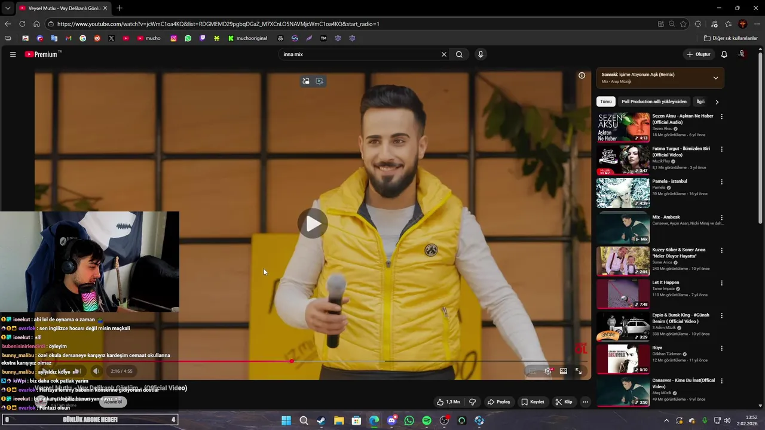765x430 pixels.
Task: Open options for 'Let It Happen' video
Action: pos(721,283)
